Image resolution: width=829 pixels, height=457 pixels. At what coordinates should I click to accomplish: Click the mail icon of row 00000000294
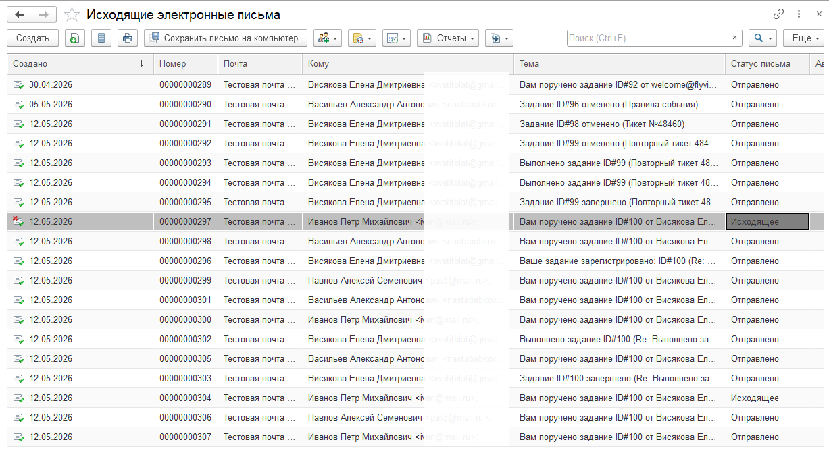click(18, 183)
